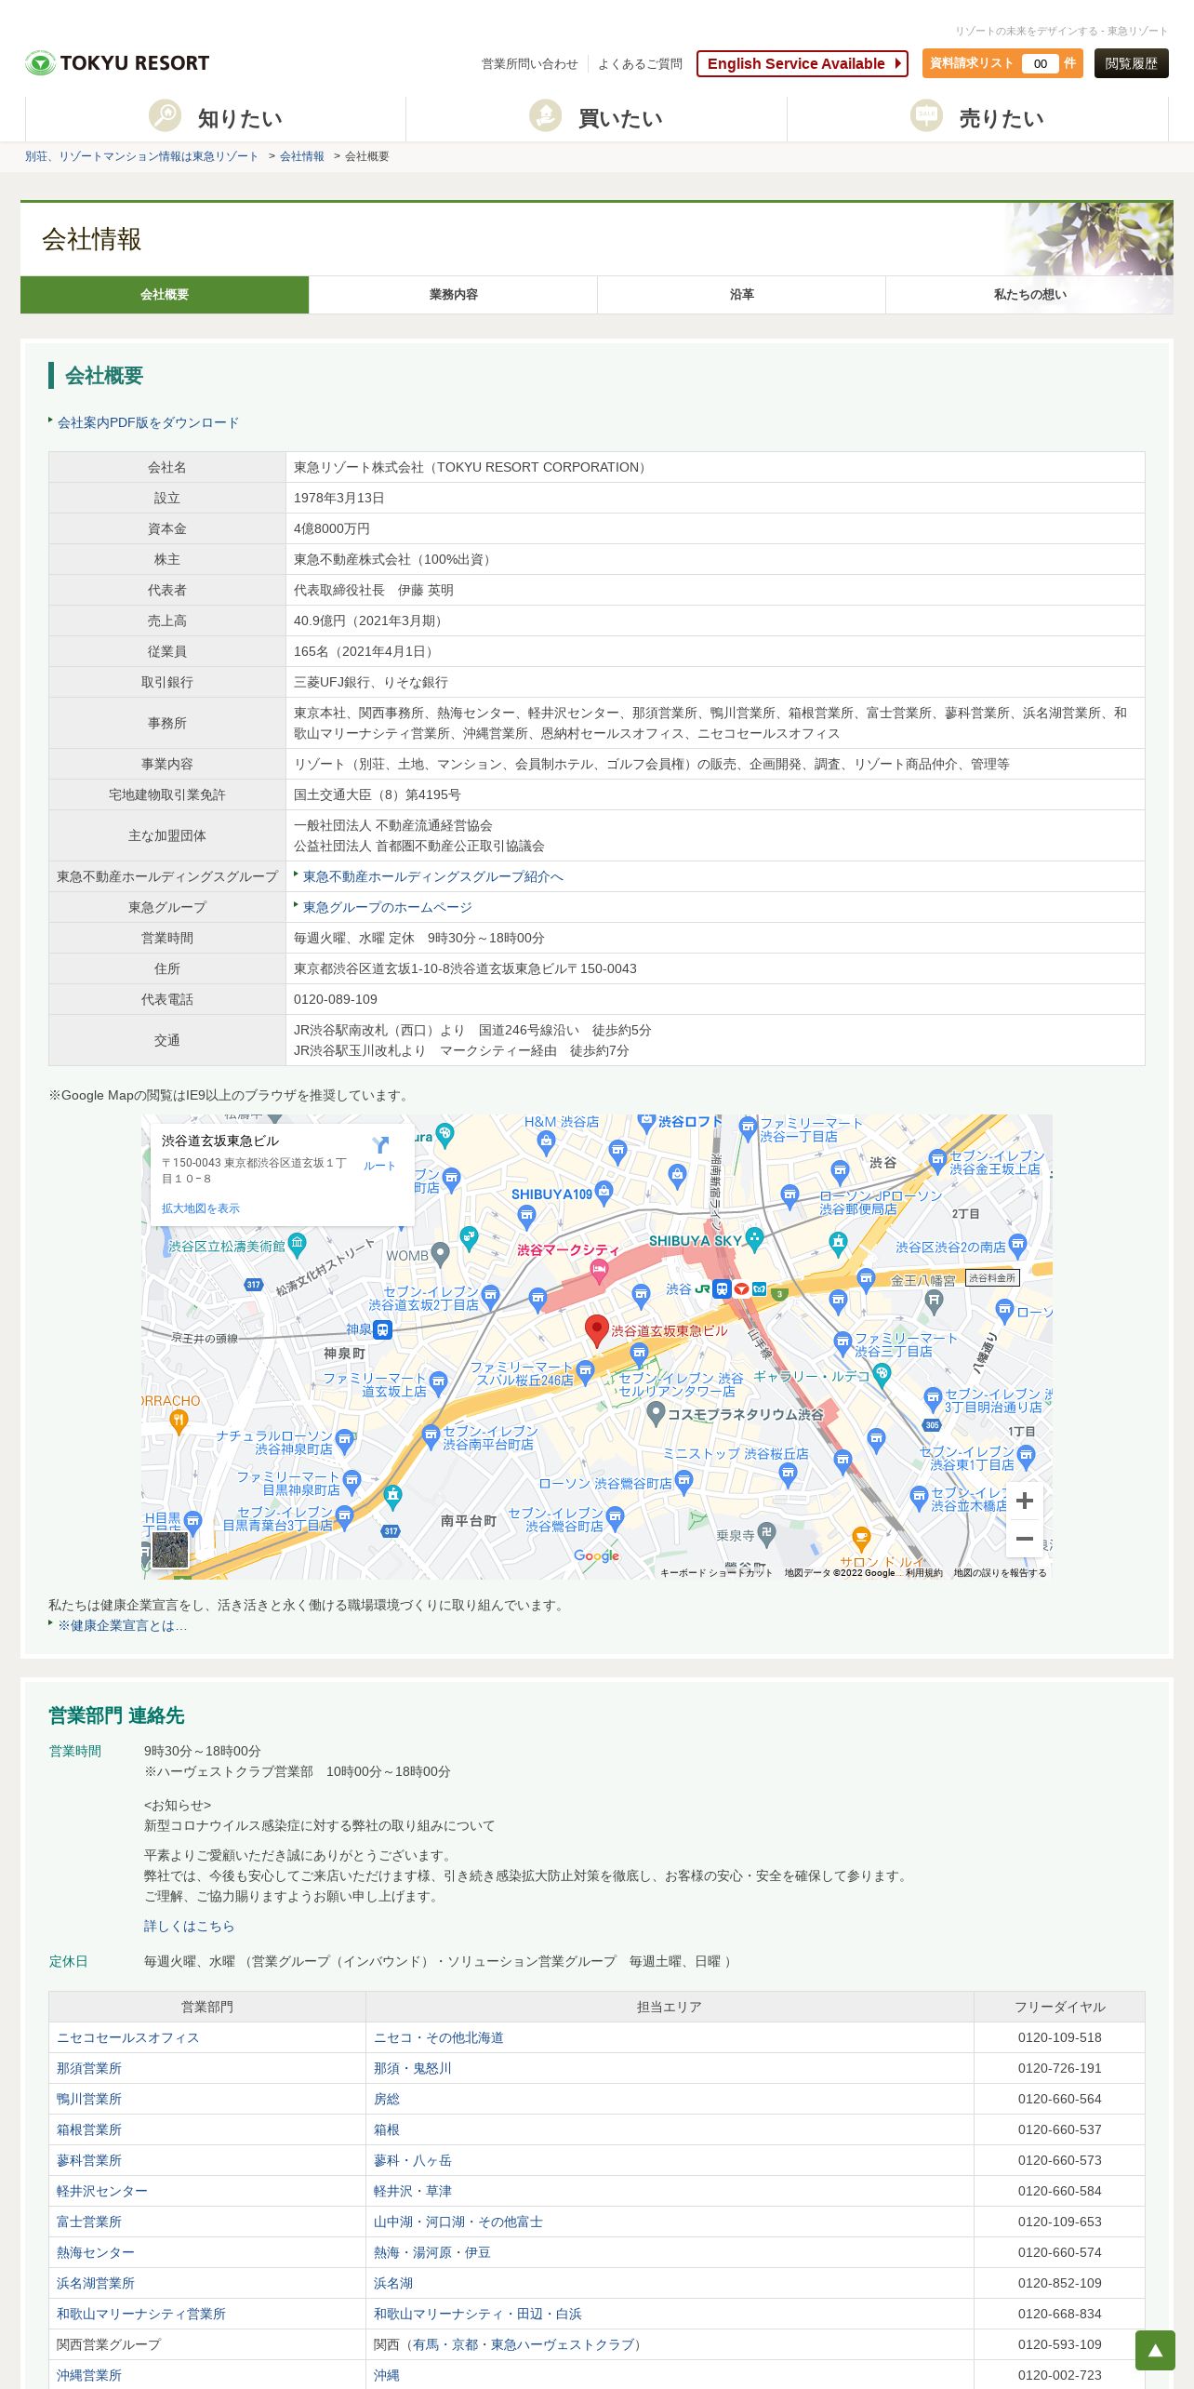
Task: Open the 知りたい navigation menu
Action: point(216,118)
